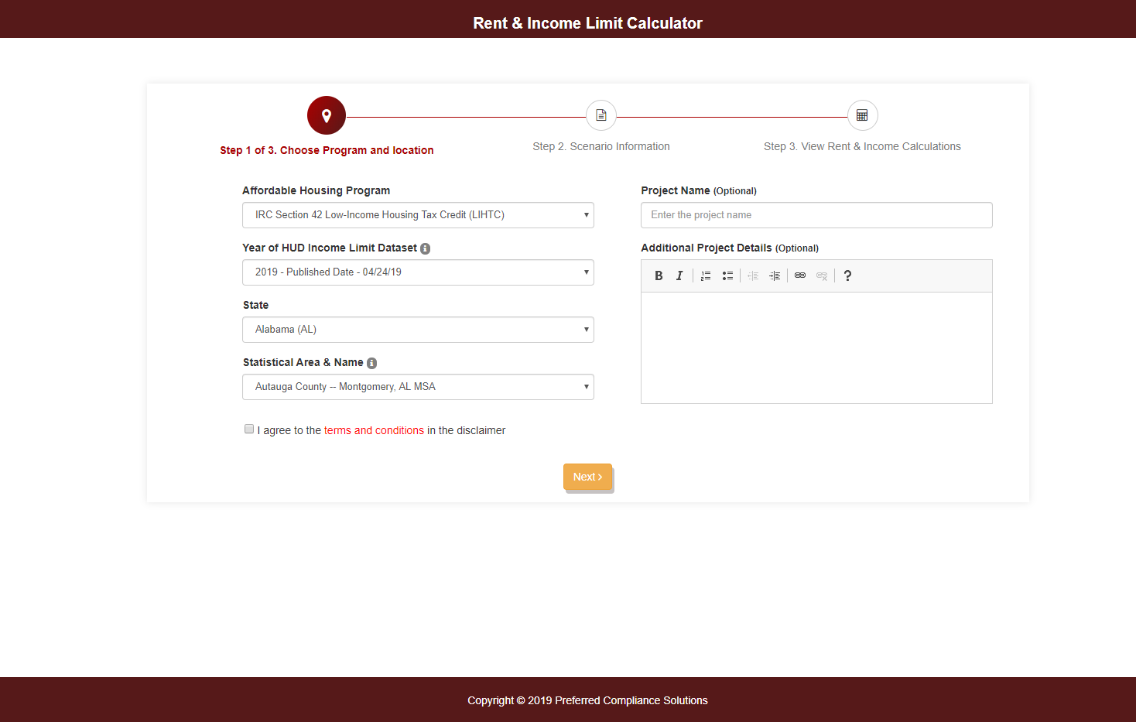Focus the Project Name input field
The image size is (1136, 722).
tap(816, 215)
